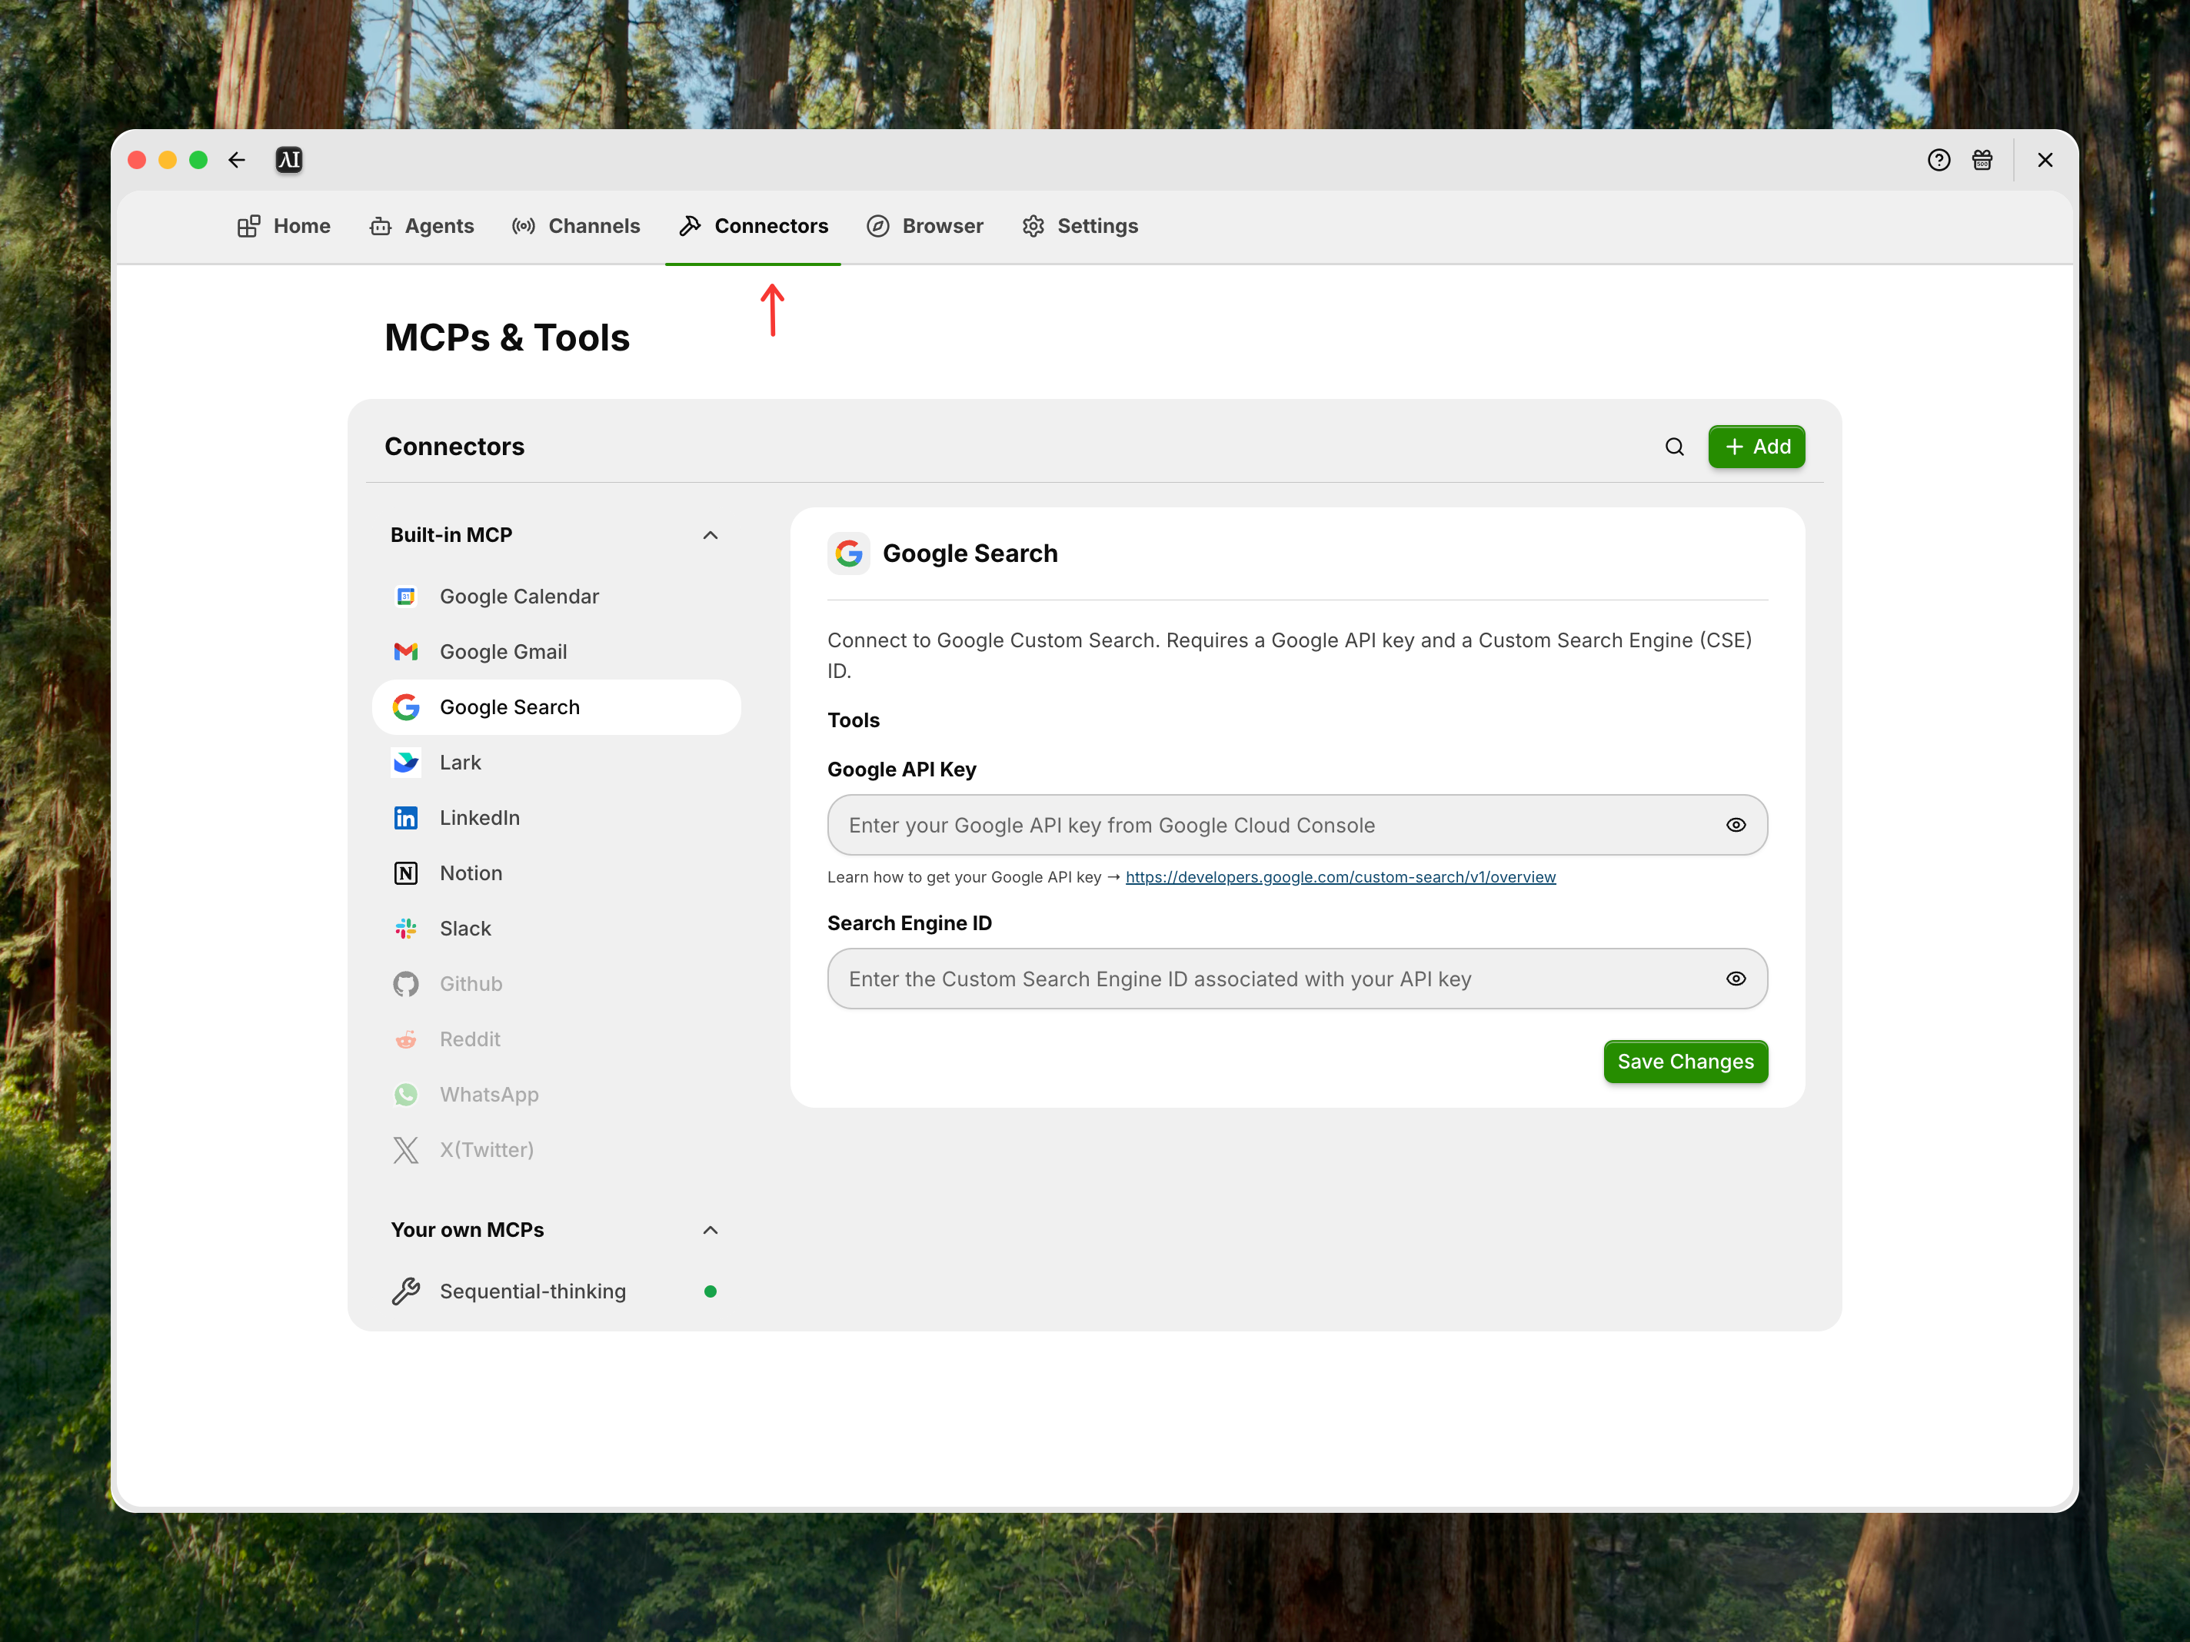
Task: Click the green Add button
Action: coord(1756,447)
